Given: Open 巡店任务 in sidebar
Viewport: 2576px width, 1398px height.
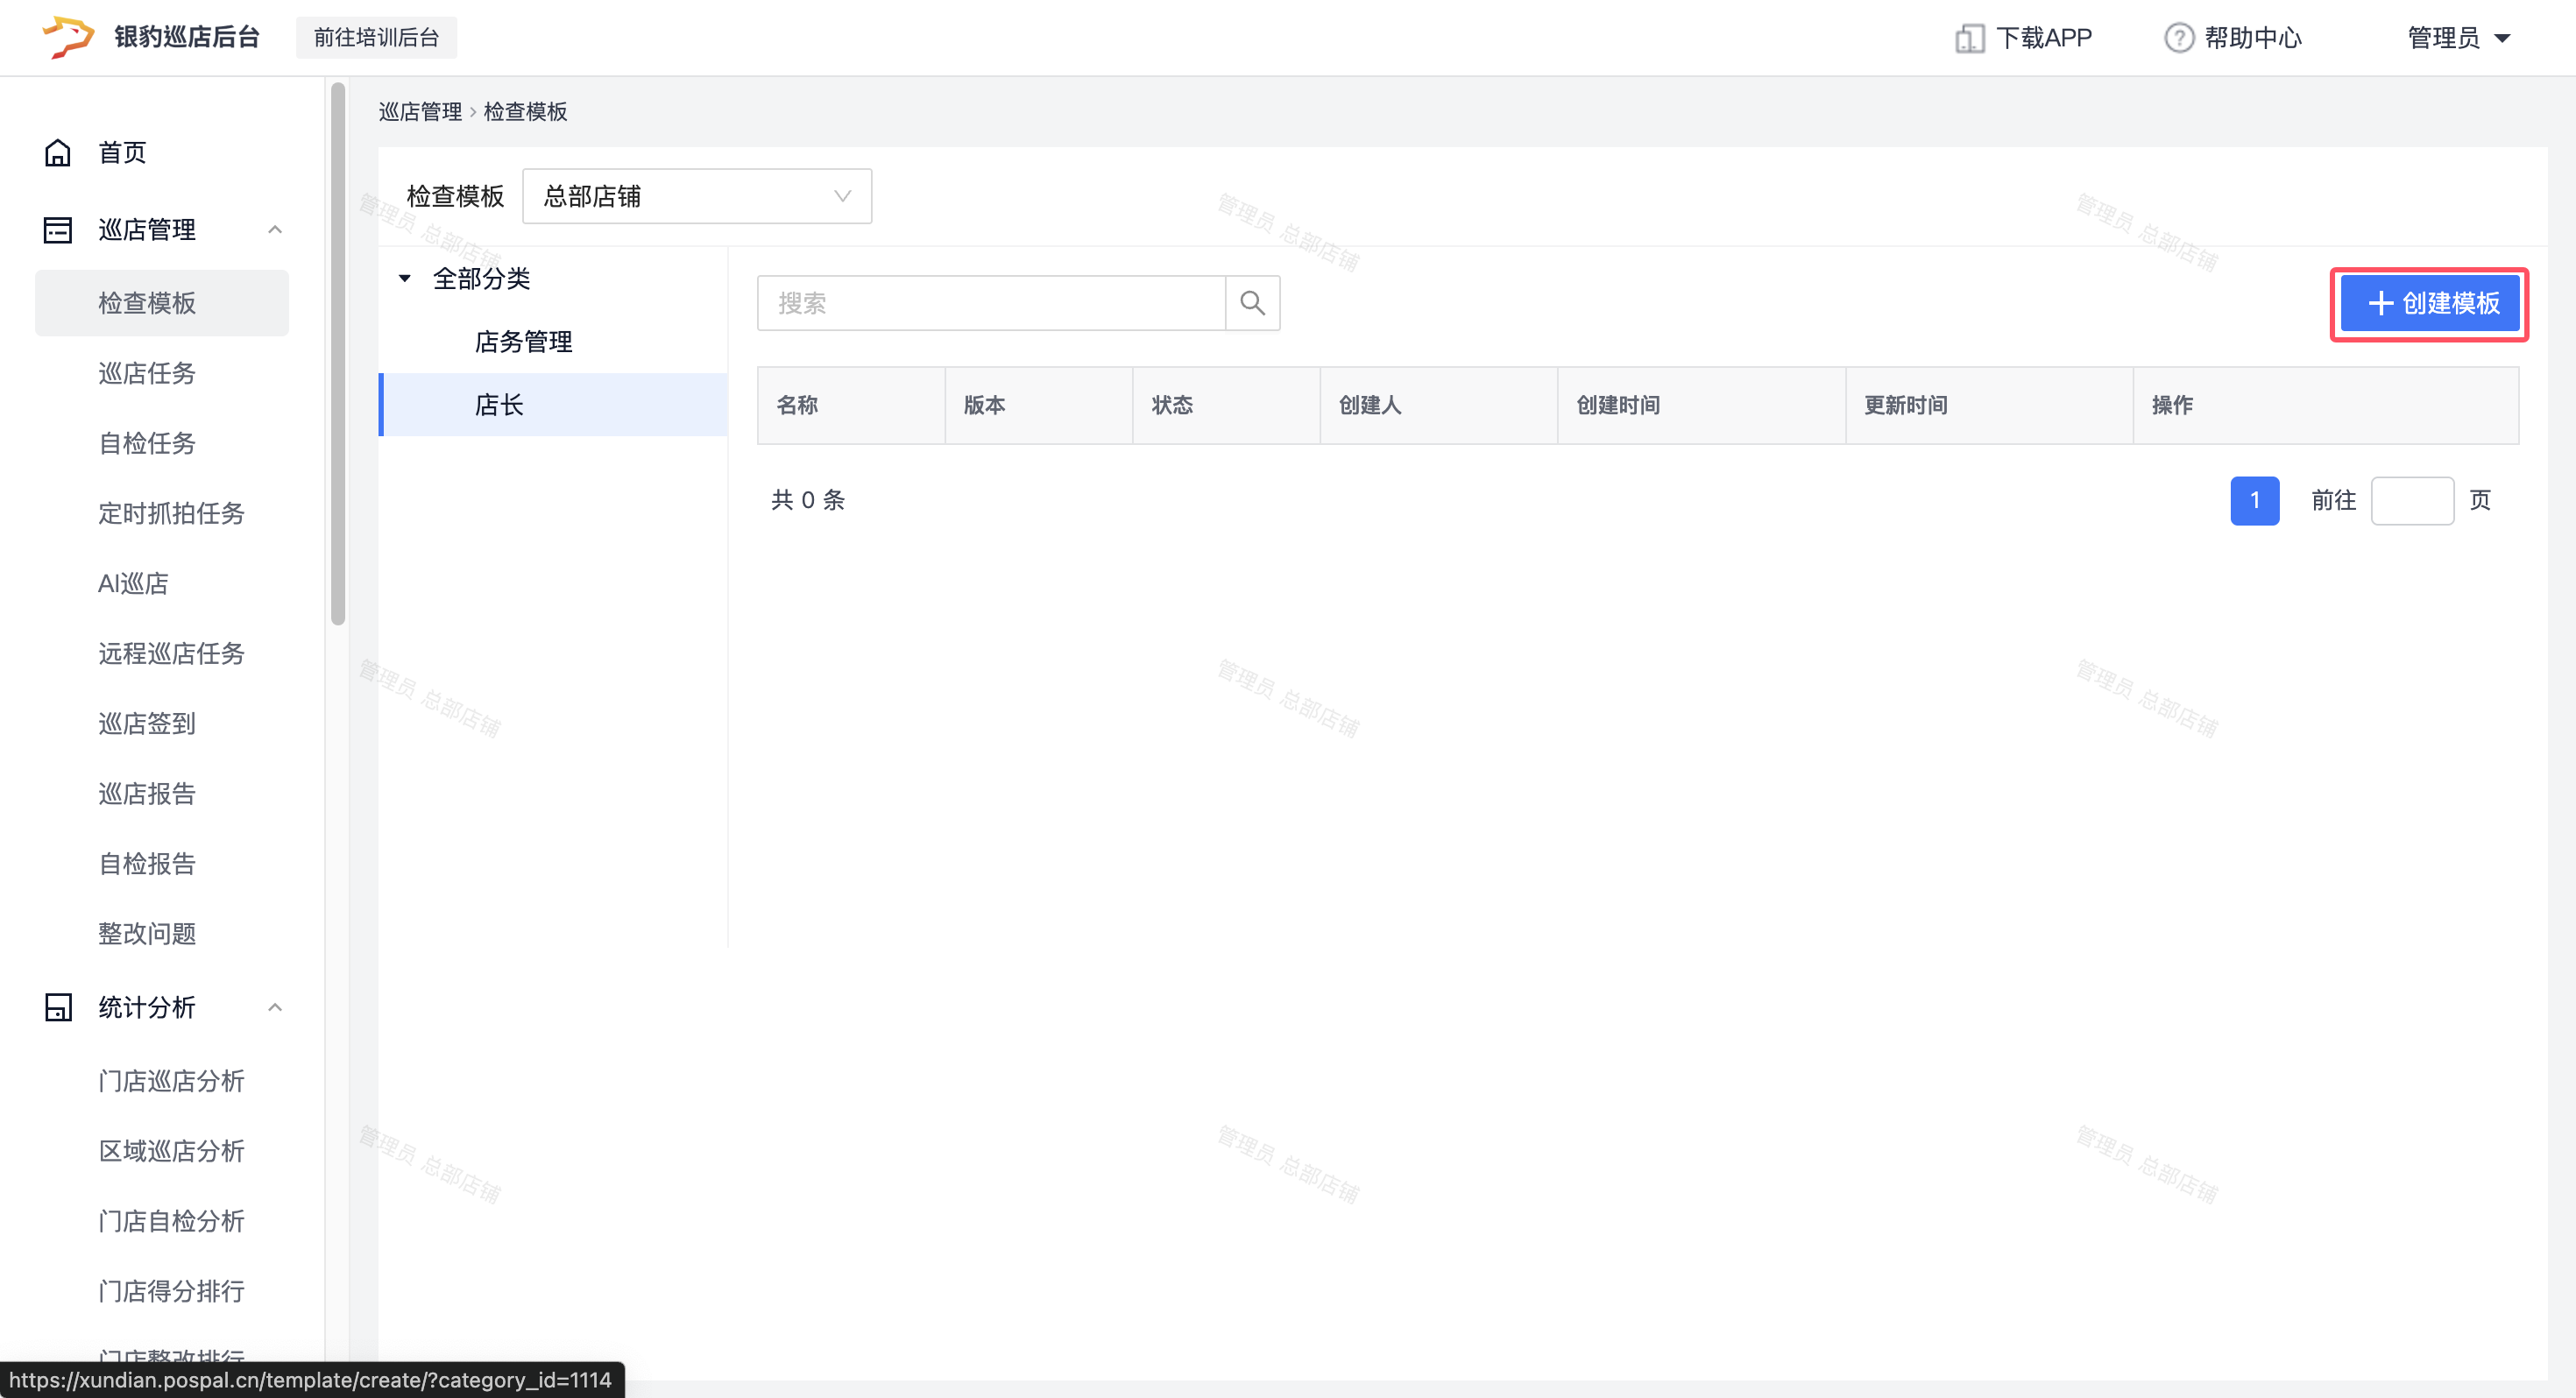Looking at the screenshot, I should 147,373.
